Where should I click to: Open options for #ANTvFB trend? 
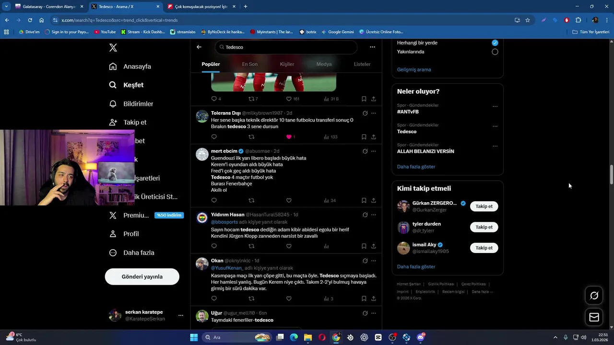[x=495, y=107]
